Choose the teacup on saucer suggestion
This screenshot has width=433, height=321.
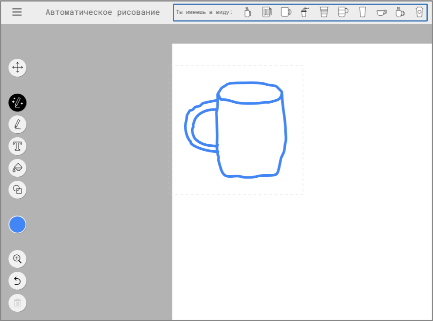click(x=382, y=12)
